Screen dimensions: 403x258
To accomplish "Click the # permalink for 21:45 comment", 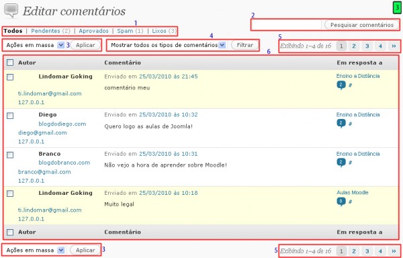I will pos(350,85).
